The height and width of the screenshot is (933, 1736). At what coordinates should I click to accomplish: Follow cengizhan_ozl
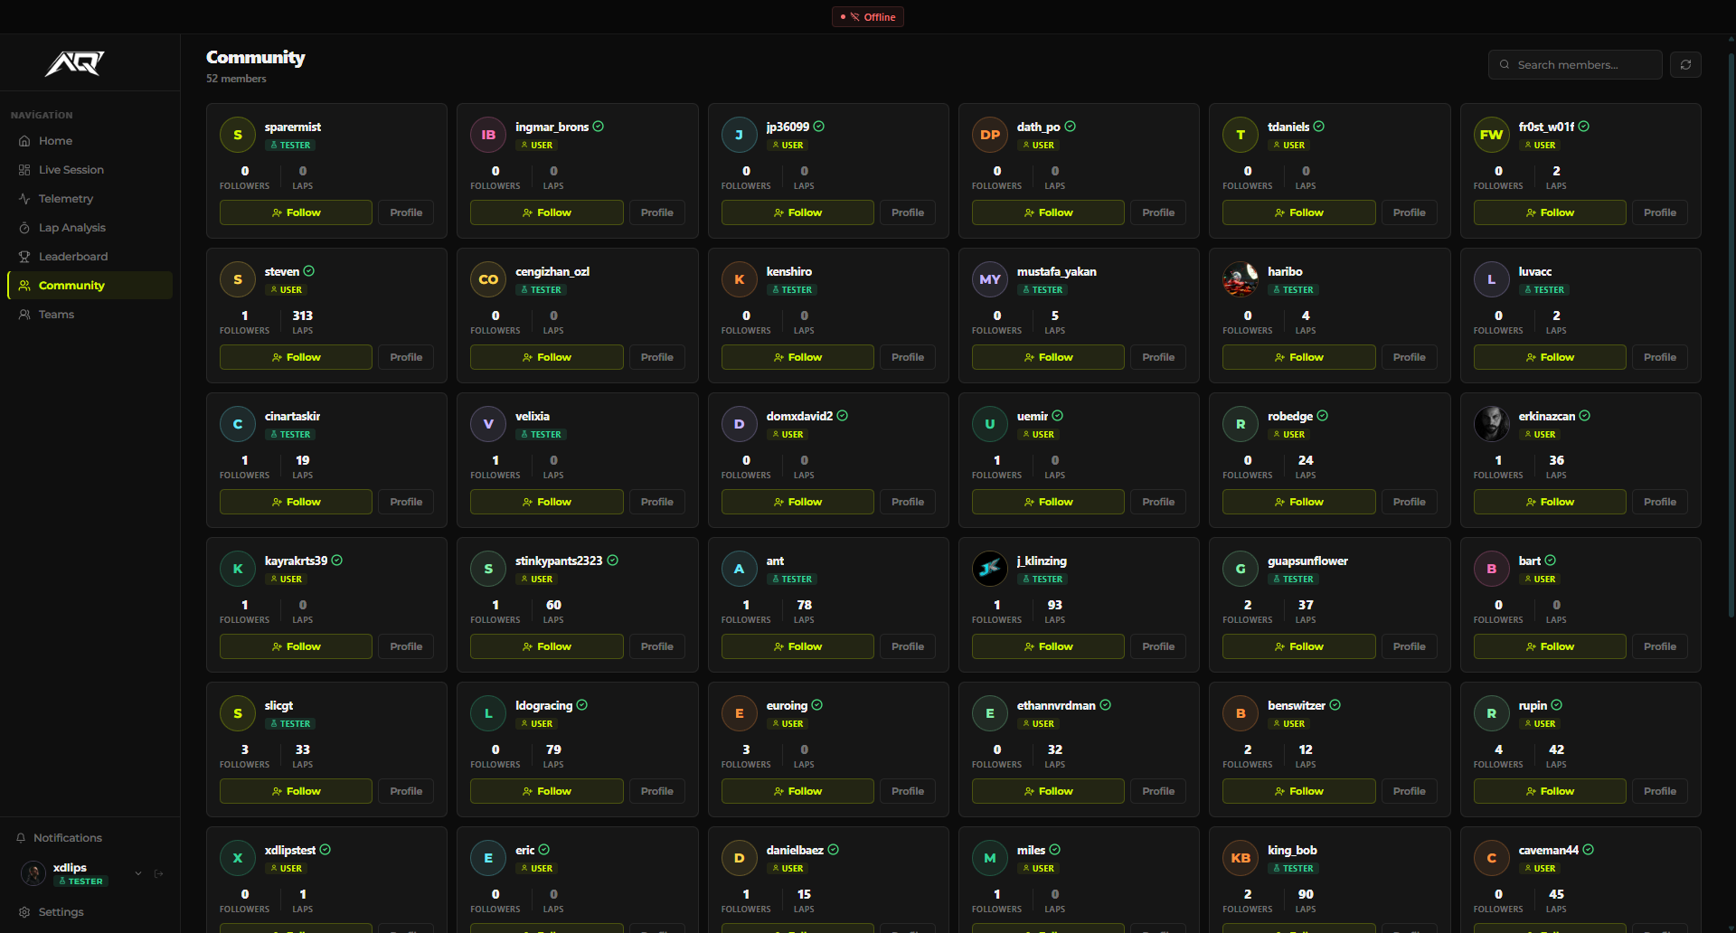click(x=546, y=357)
